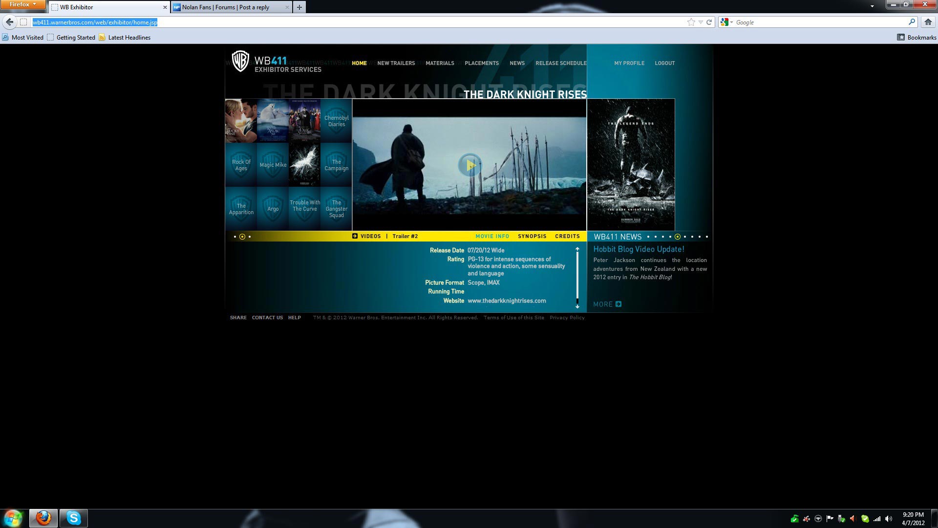
Task: Click LOGOUT
Action: pos(664,63)
